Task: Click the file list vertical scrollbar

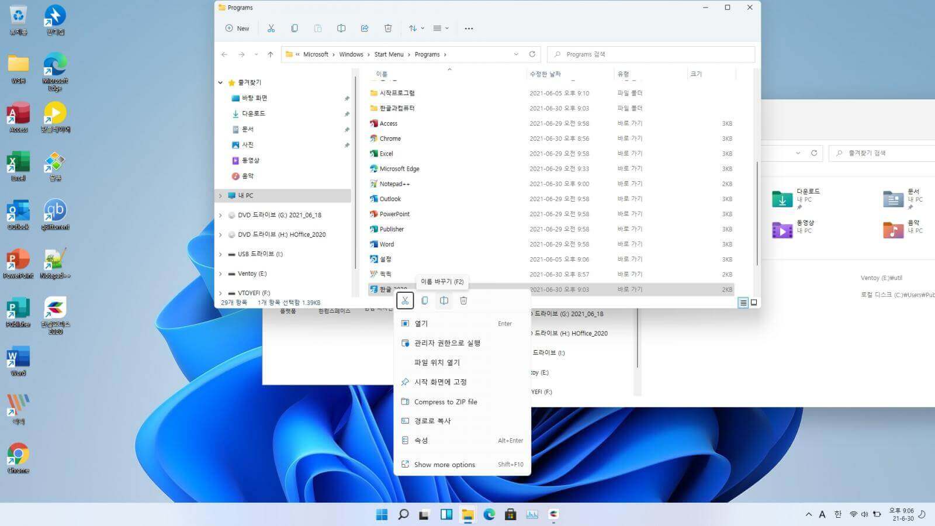Action: [x=757, y=213]
